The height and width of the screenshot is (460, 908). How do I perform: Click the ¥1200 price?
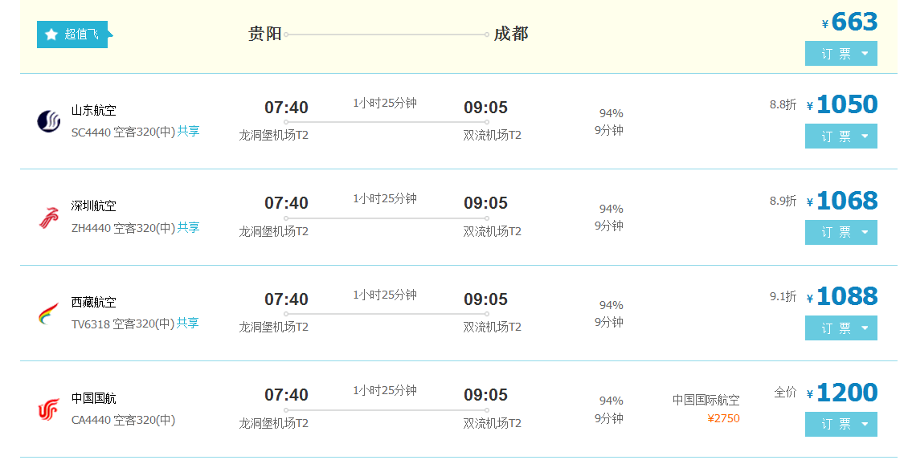842,393
